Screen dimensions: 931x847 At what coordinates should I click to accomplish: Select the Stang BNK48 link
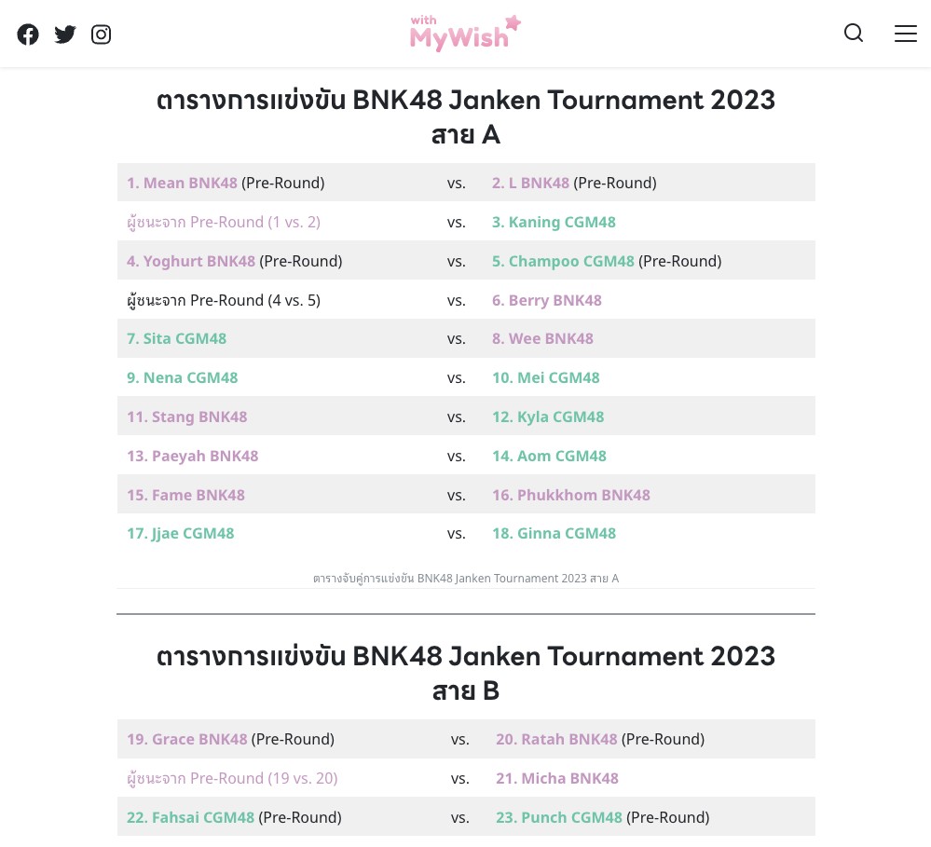(187, 417)
